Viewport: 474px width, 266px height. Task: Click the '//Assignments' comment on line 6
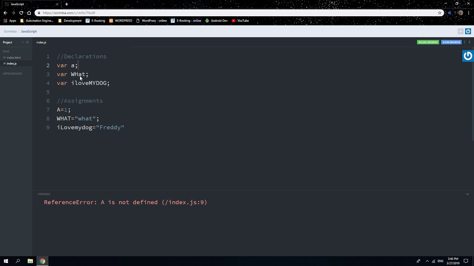(x=80, y=101)
